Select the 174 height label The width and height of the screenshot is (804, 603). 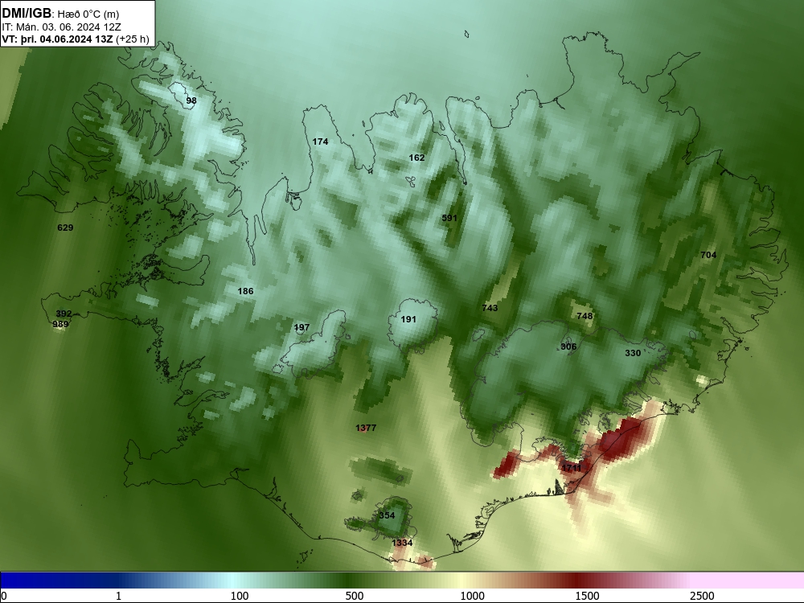coord(320,142)
